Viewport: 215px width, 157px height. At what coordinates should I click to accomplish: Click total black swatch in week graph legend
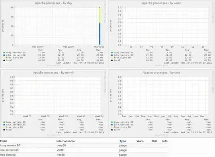coord(112,60)
